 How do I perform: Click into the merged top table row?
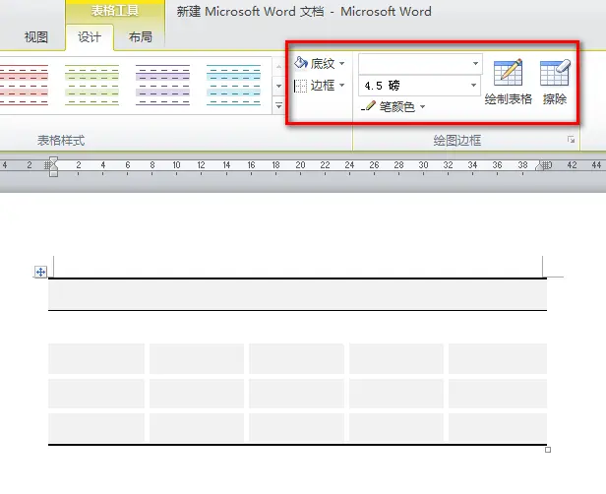click(x=297, y=294)
